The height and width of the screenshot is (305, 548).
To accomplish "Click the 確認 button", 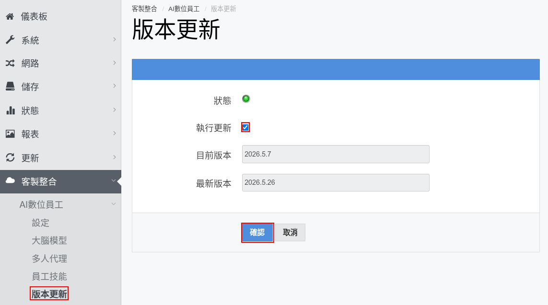I will point(257,232).
